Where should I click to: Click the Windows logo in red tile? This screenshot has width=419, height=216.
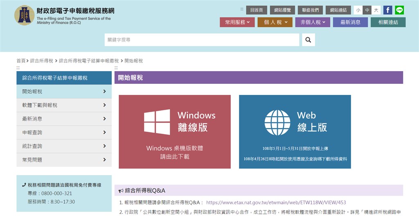157,122
